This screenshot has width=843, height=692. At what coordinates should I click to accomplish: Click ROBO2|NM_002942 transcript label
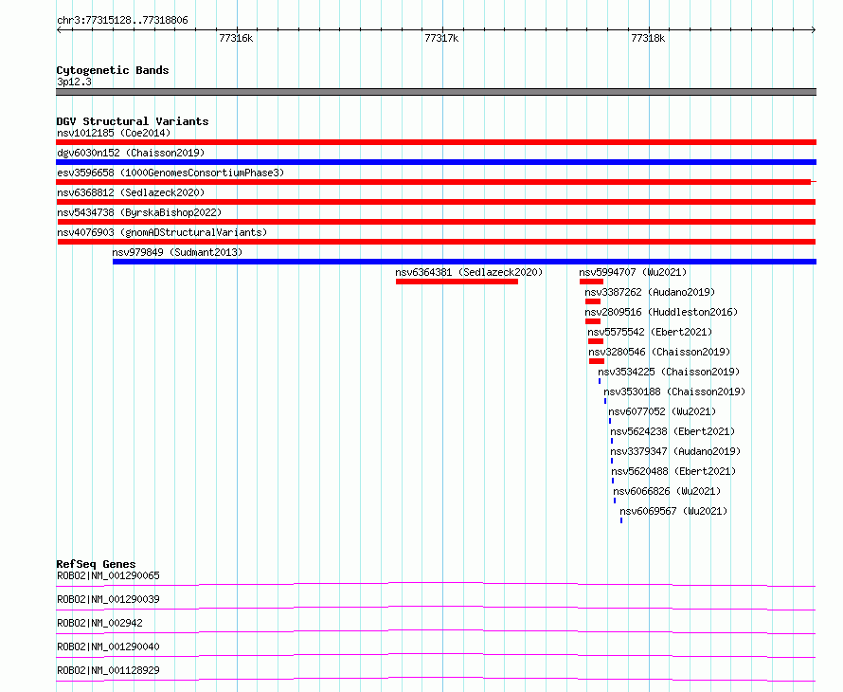pyautogui.click(x=100, y=623)
